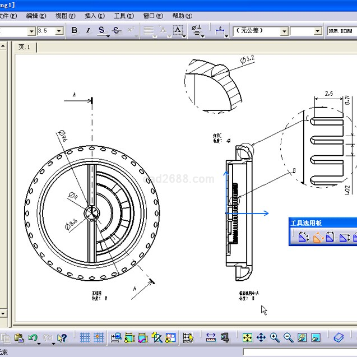Click the Ø3.2 diameter dimension text
Image resolution: width=357 pixels, height=357 pixels.
(x=247, y=59)
